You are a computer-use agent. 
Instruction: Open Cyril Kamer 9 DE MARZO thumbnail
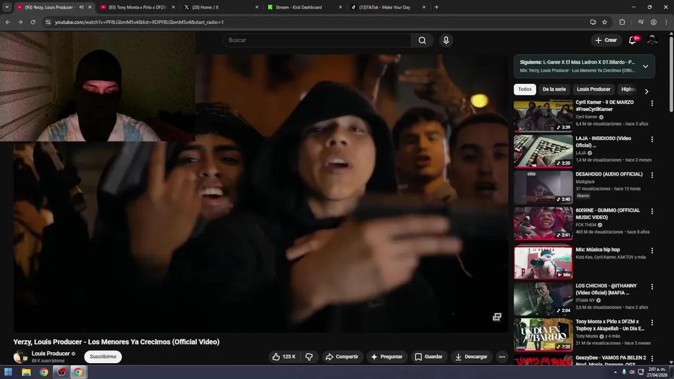[x=543, y=116]
